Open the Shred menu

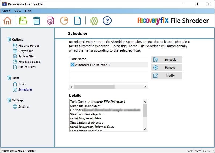(x=6, y=11)
